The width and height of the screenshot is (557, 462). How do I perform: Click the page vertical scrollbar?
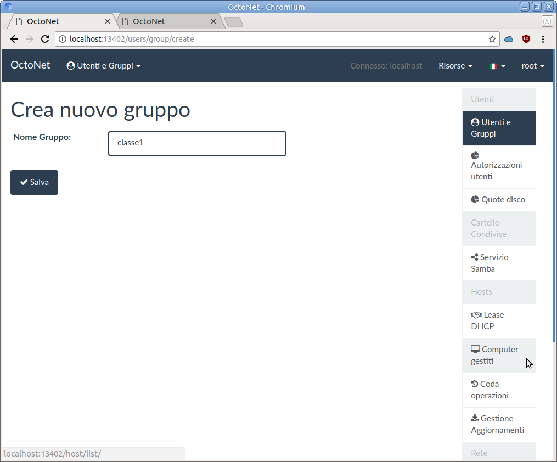pyautogui.click(x=554, y=196)
